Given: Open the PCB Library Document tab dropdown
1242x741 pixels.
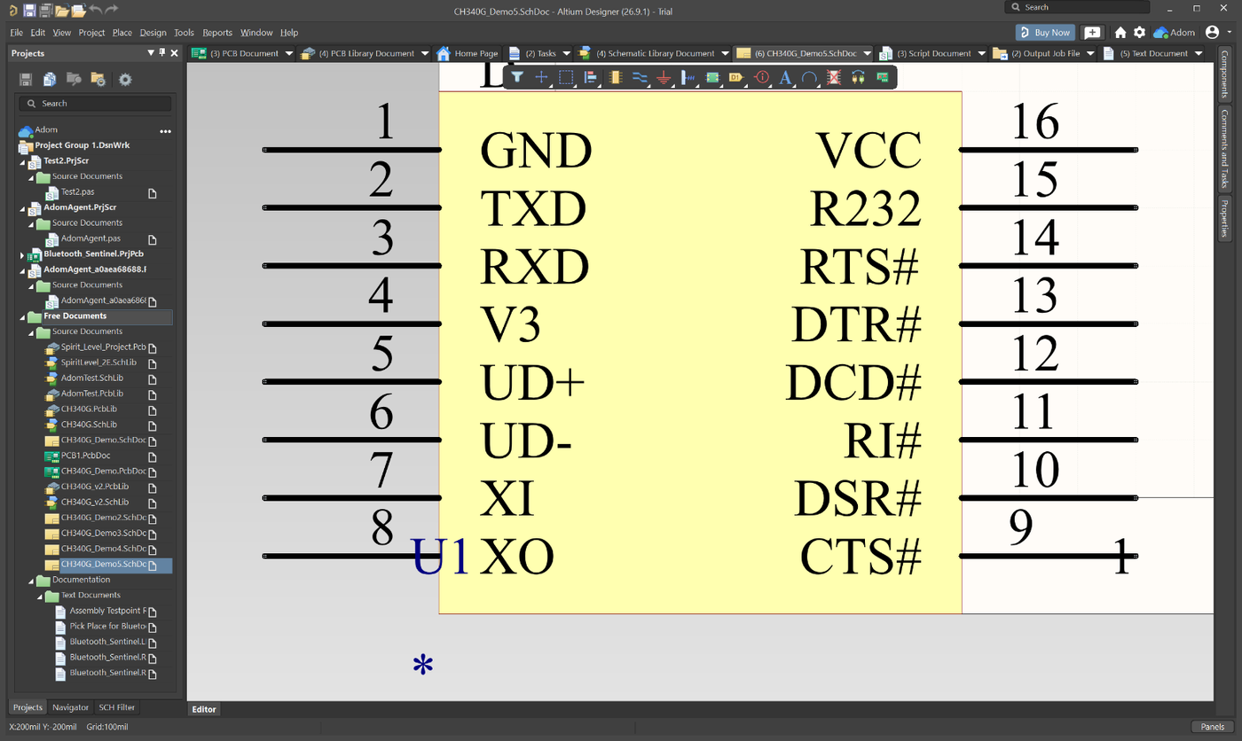Looking at the screenshot, I should tap(425, 53).
